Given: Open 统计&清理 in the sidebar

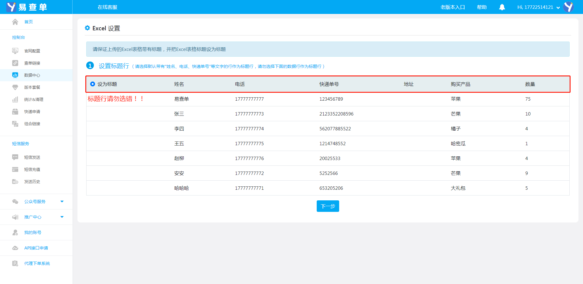Looking at the screenshot, I should (33, 99).
